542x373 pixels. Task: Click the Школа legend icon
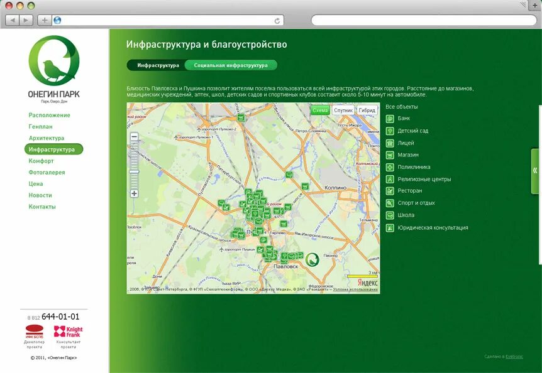[390, 215]
